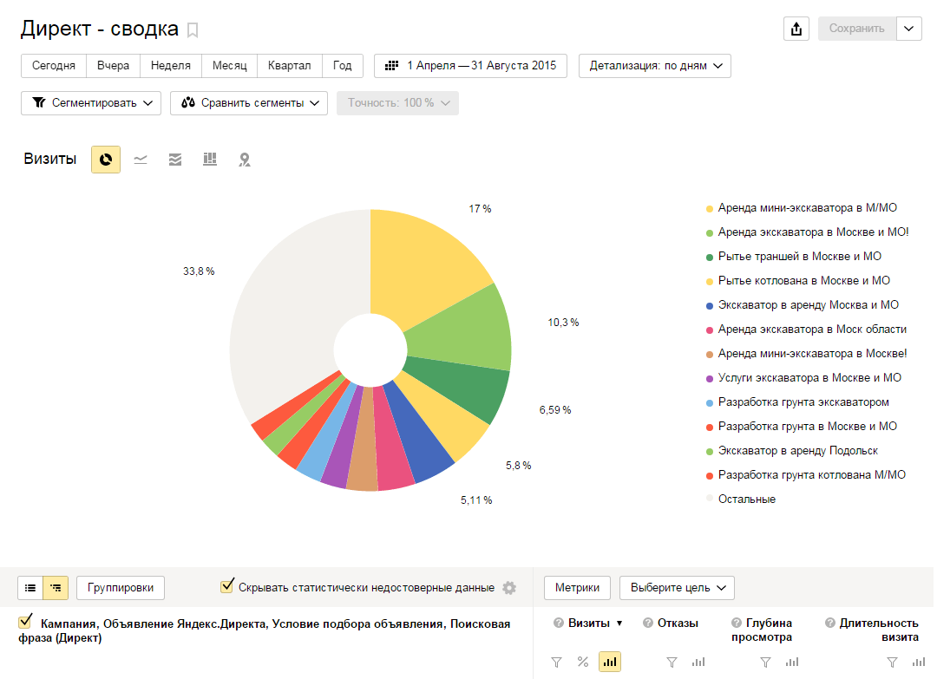This screenshot has width=937, height=679.
Task: Open statistical reliability settings gear
Action: coord(509,588)
